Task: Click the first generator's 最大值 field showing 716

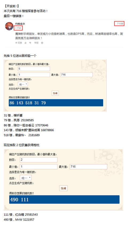Action: pos(76,75)
